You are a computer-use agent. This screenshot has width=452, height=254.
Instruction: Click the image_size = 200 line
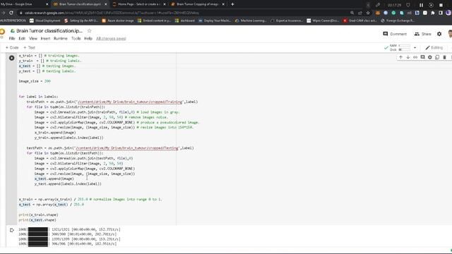(x=35, y=81)
